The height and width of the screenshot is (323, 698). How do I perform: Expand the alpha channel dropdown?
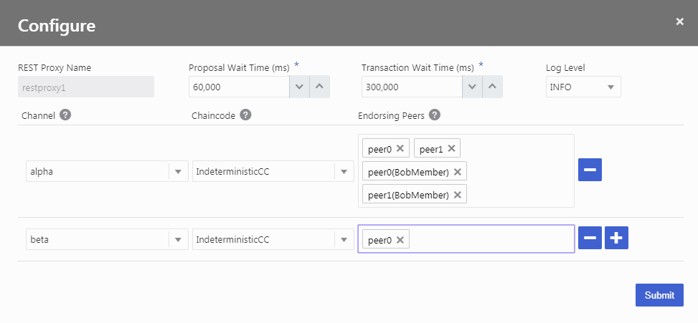tap(178, 171)
